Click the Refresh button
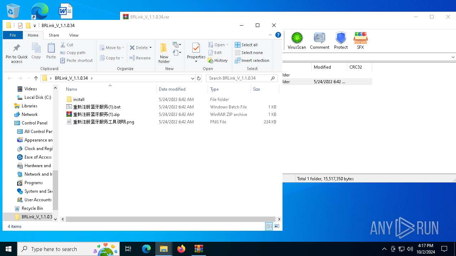Viewport: 456px width, 256px height. click(x=199, y=78)
